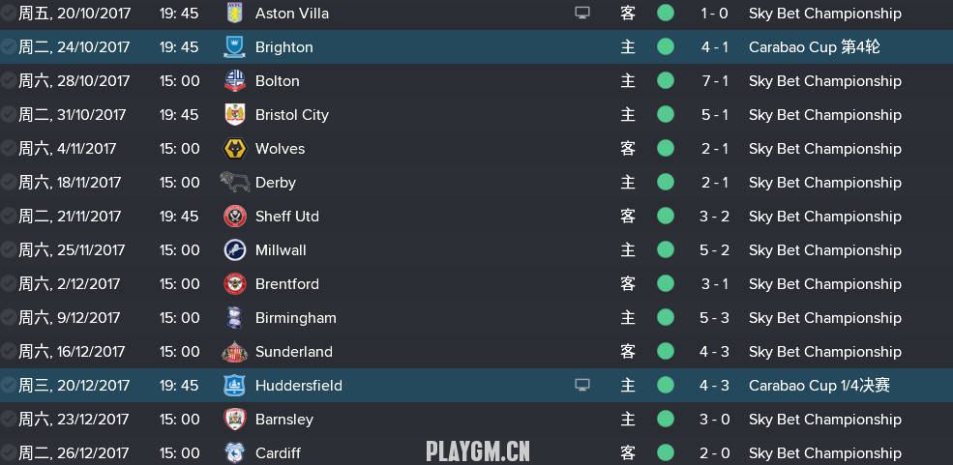Click the Brighton club badge icon
Image resolution: width=953 pixels, height=465 pixels.
click(x=234, y=46)
